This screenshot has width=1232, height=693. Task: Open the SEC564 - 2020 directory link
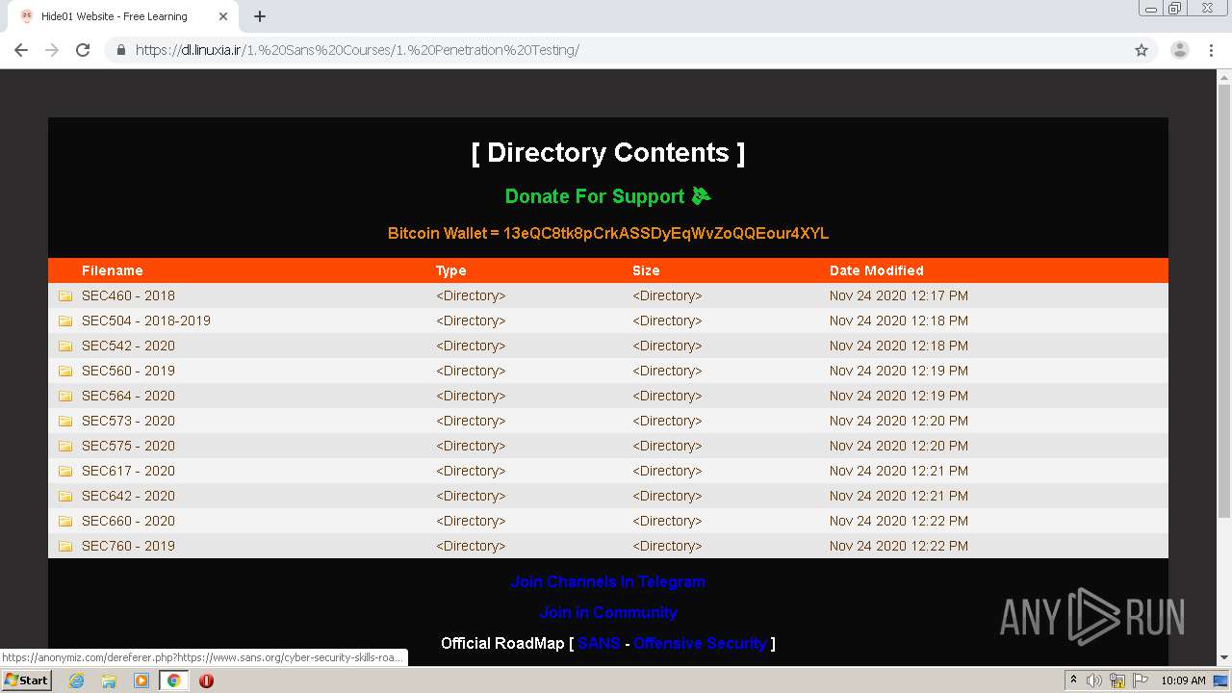128,396
